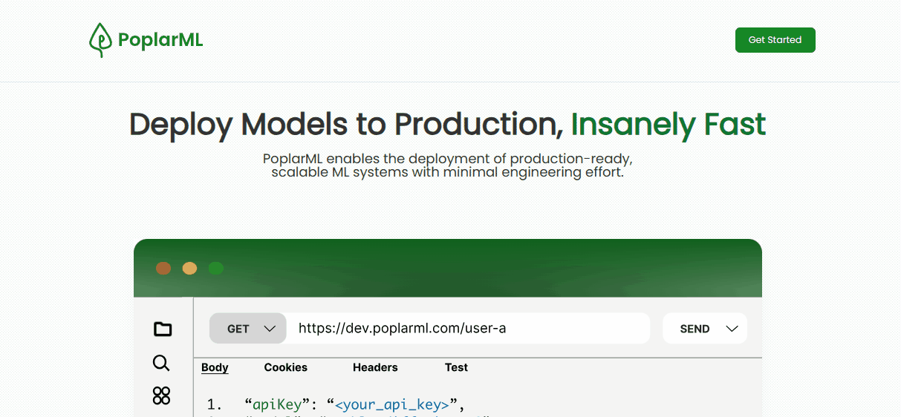The width and height of the screenshot is (901, 417).
Task: Click the "Deploy Models to Production," headline
Action: pos(346,124)
